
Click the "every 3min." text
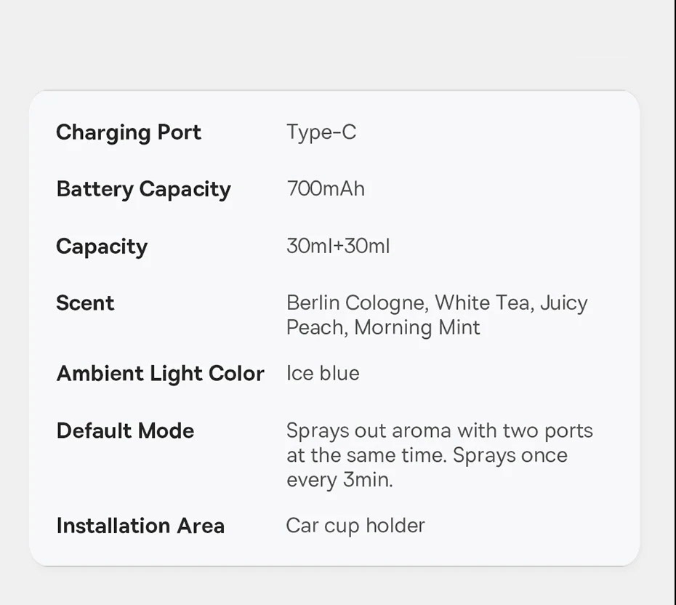click(x=339, y=480)
